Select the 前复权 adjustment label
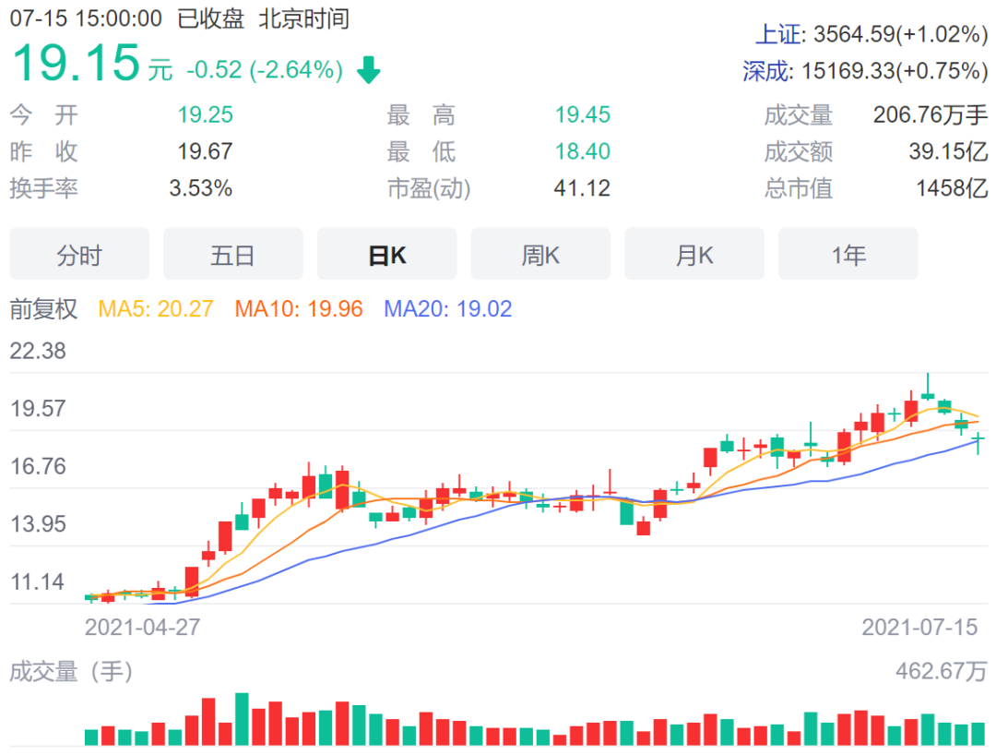Image resolution: width=996 pixels, height=755 pixels. pos(43,309)
